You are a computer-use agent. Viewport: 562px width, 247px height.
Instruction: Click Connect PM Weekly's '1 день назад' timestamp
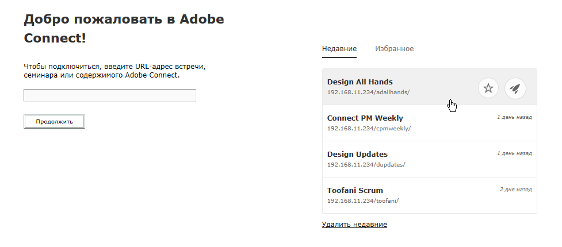click(514, 117)
